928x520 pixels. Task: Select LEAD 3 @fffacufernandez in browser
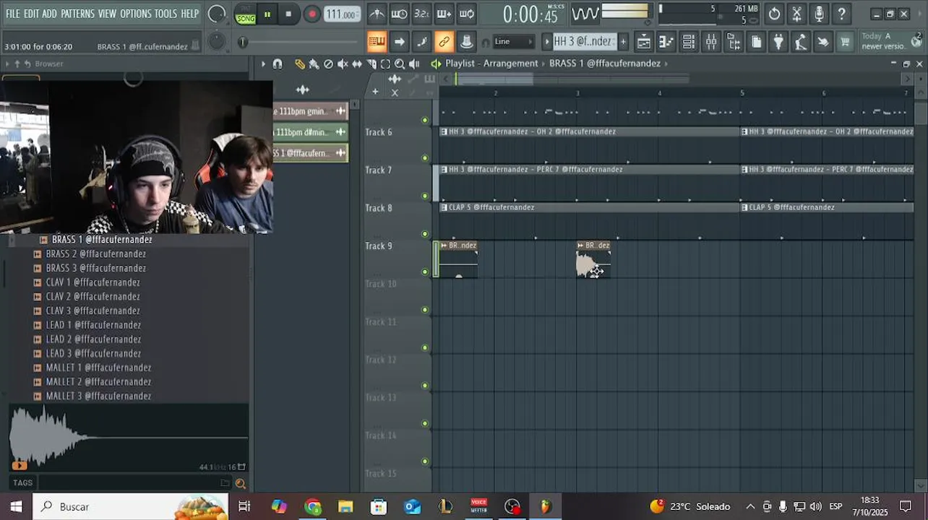point(93,353)
